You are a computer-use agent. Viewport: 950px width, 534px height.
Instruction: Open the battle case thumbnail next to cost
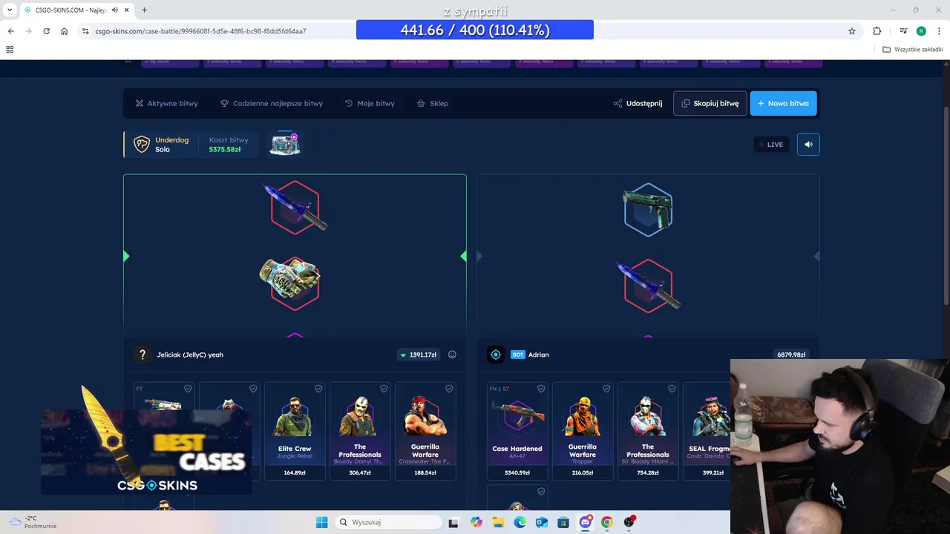[x=285, y=145]
